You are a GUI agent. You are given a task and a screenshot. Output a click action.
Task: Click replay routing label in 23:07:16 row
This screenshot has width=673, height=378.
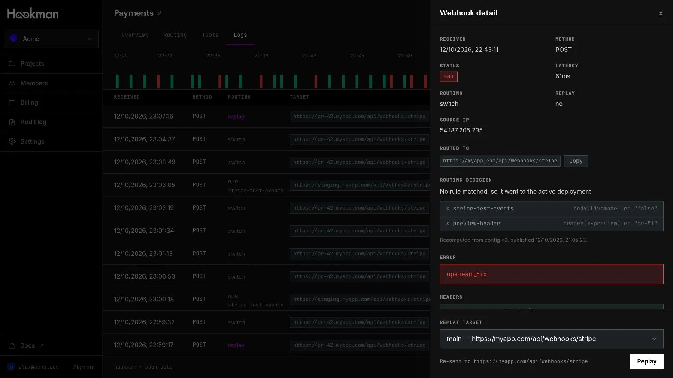click(x=236, y=117)
